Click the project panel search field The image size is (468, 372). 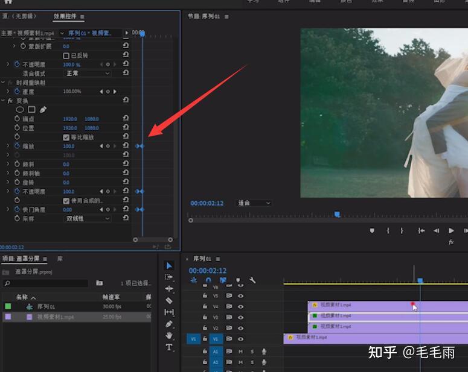(x=47, y=283)
